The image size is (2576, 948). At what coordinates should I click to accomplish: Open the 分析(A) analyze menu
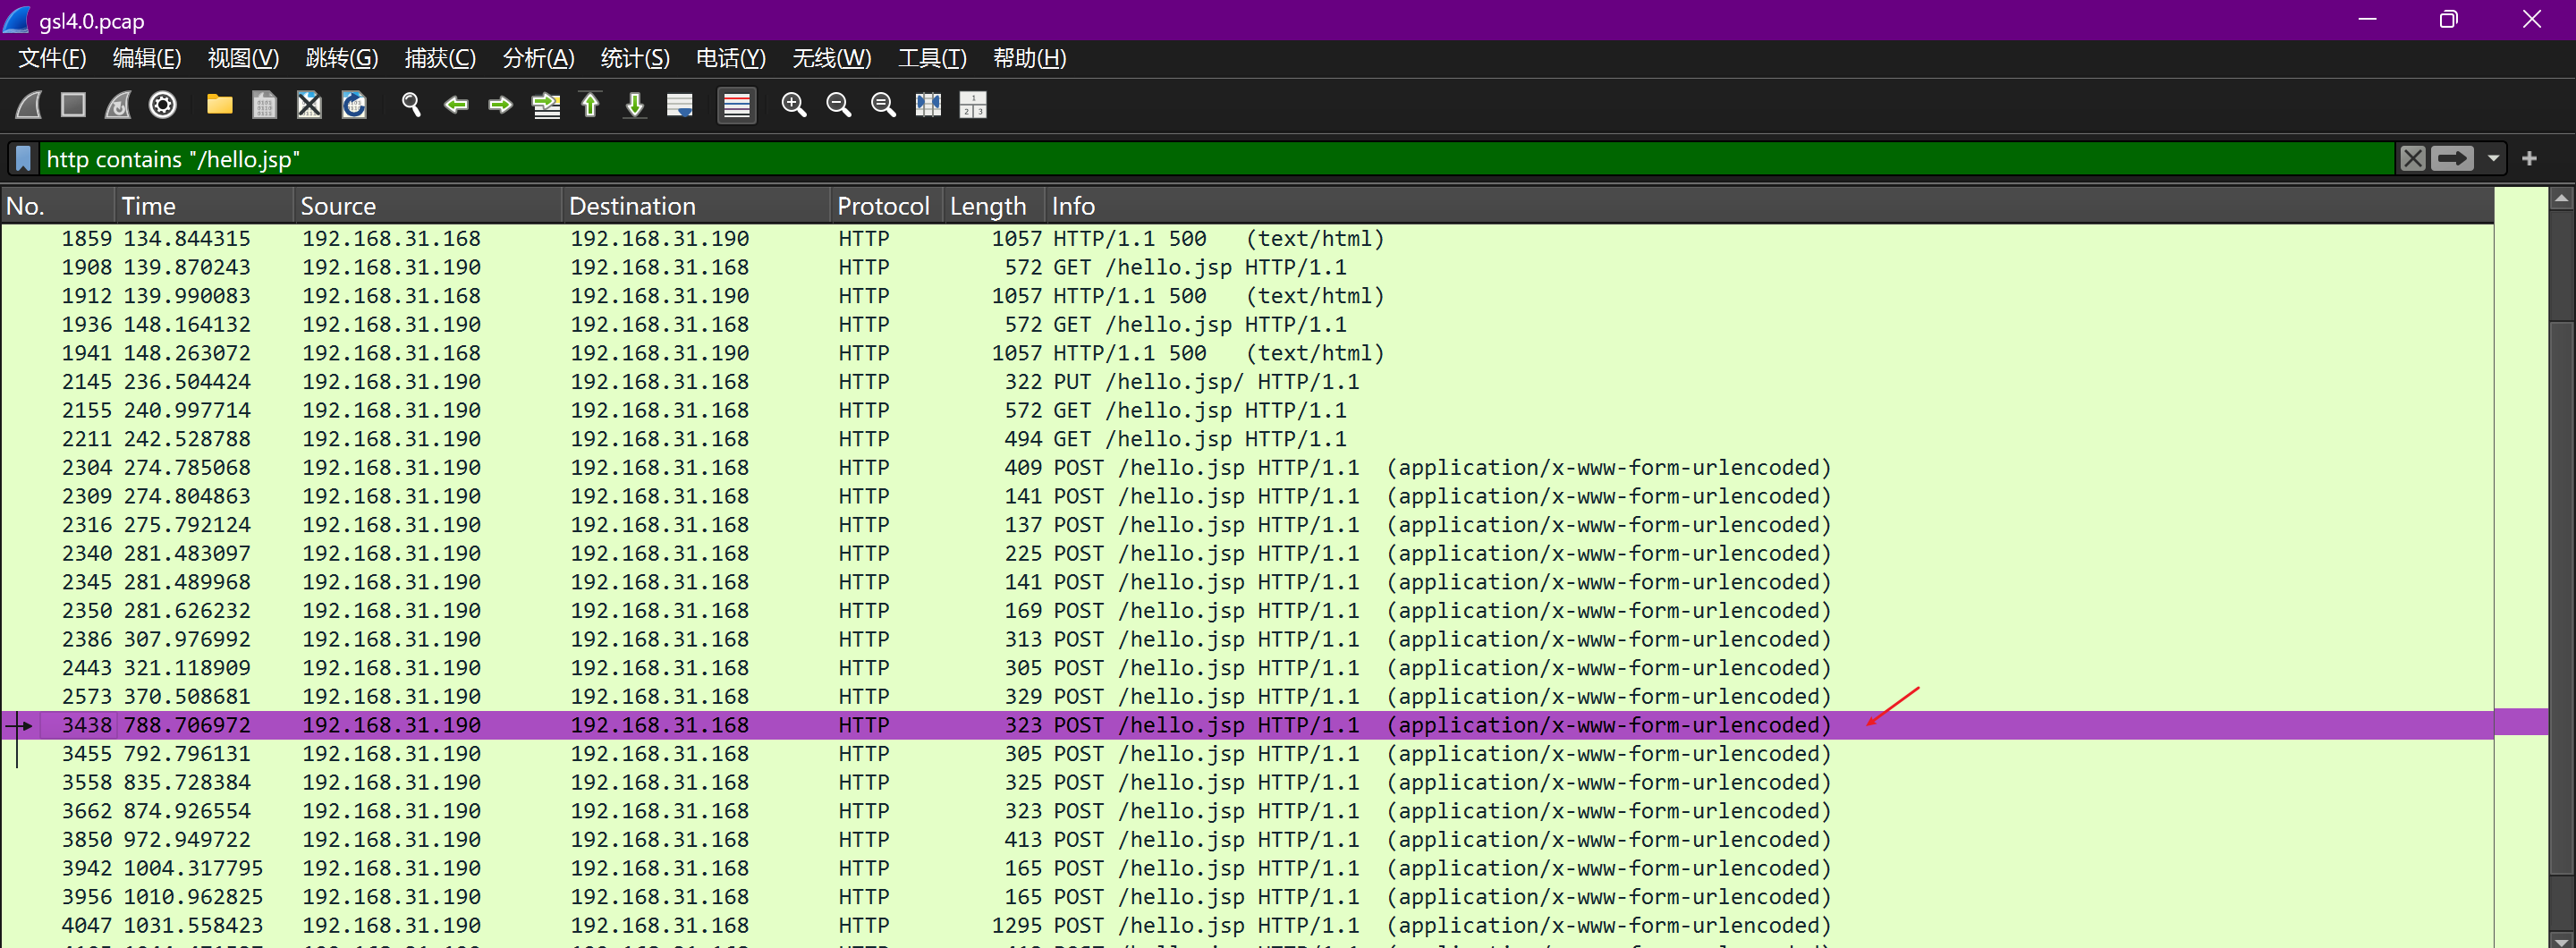(x=538, y=58)
